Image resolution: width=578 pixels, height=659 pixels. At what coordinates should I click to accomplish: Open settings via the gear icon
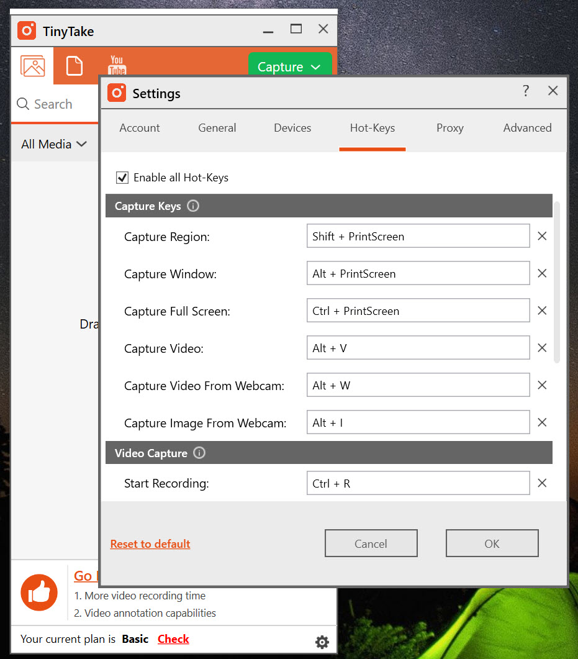(x=322, y=642)
